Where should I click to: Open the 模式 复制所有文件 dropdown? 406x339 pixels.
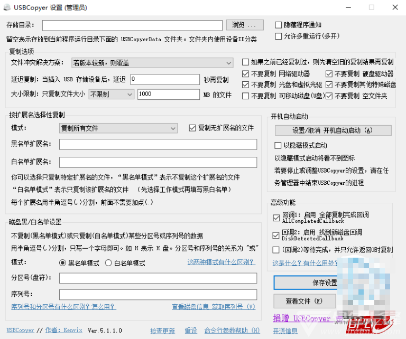click(x=118, y=128)
